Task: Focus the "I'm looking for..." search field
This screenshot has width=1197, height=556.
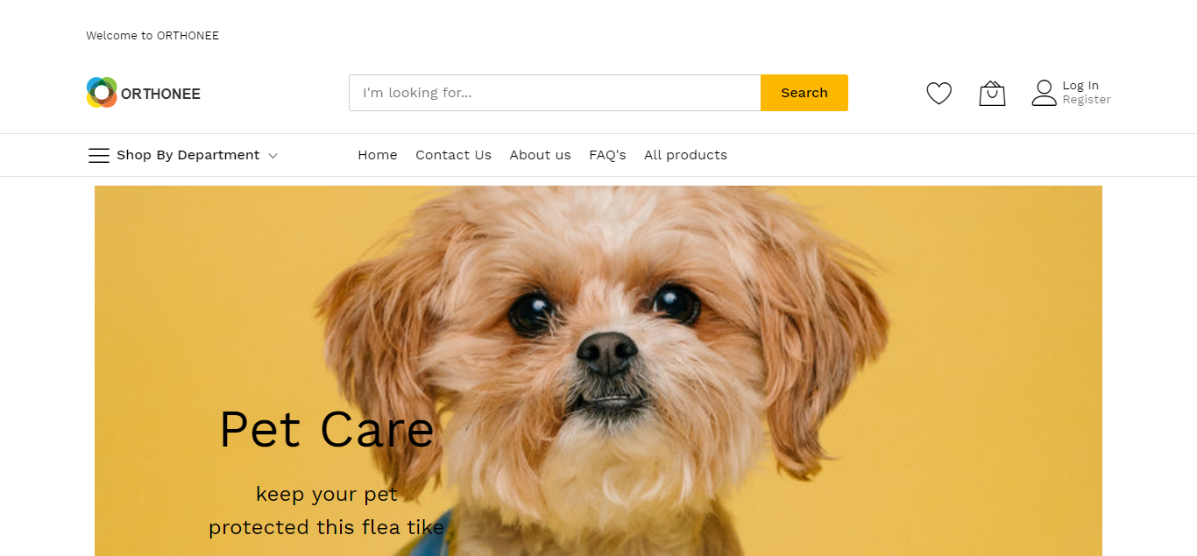Action: coord(555,93)
